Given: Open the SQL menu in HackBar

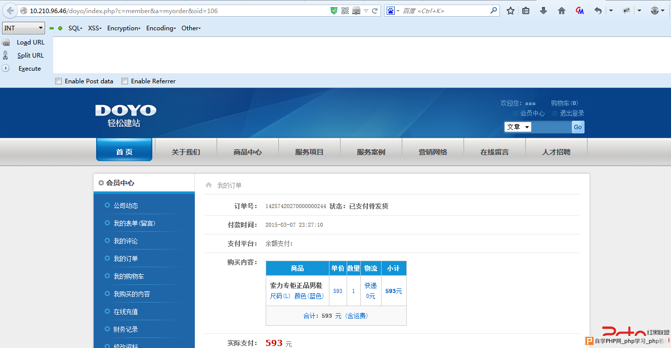Looking at the screenshot, I should (x=75, y=28).
